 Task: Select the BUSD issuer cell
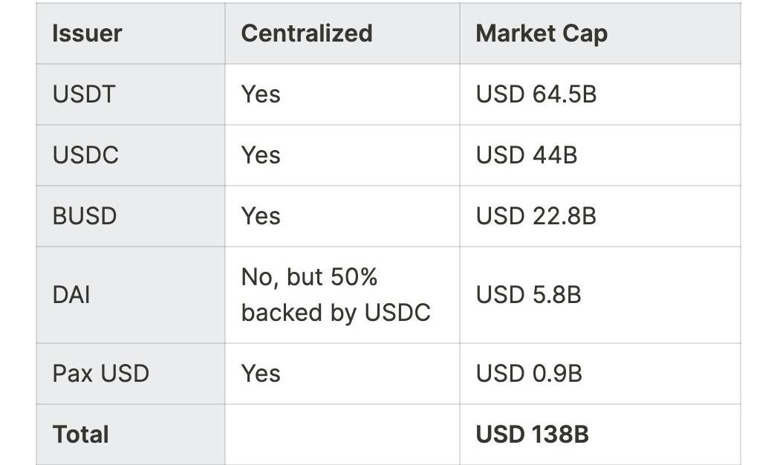(x=85, y=216)
